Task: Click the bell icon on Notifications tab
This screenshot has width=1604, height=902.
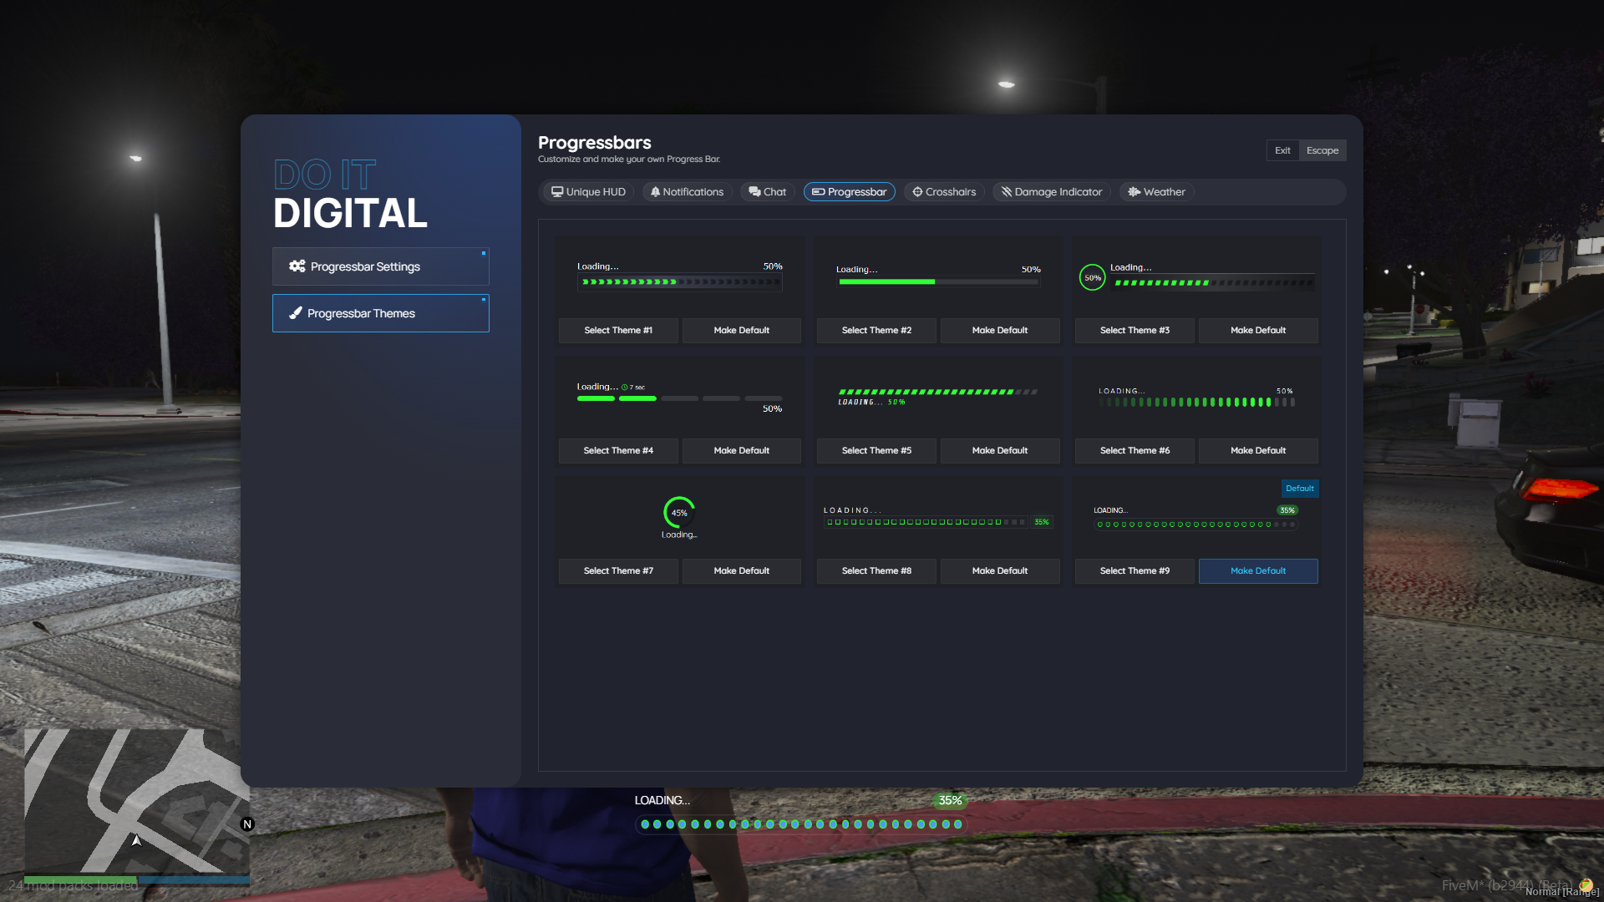Action: tap(656, 191)
